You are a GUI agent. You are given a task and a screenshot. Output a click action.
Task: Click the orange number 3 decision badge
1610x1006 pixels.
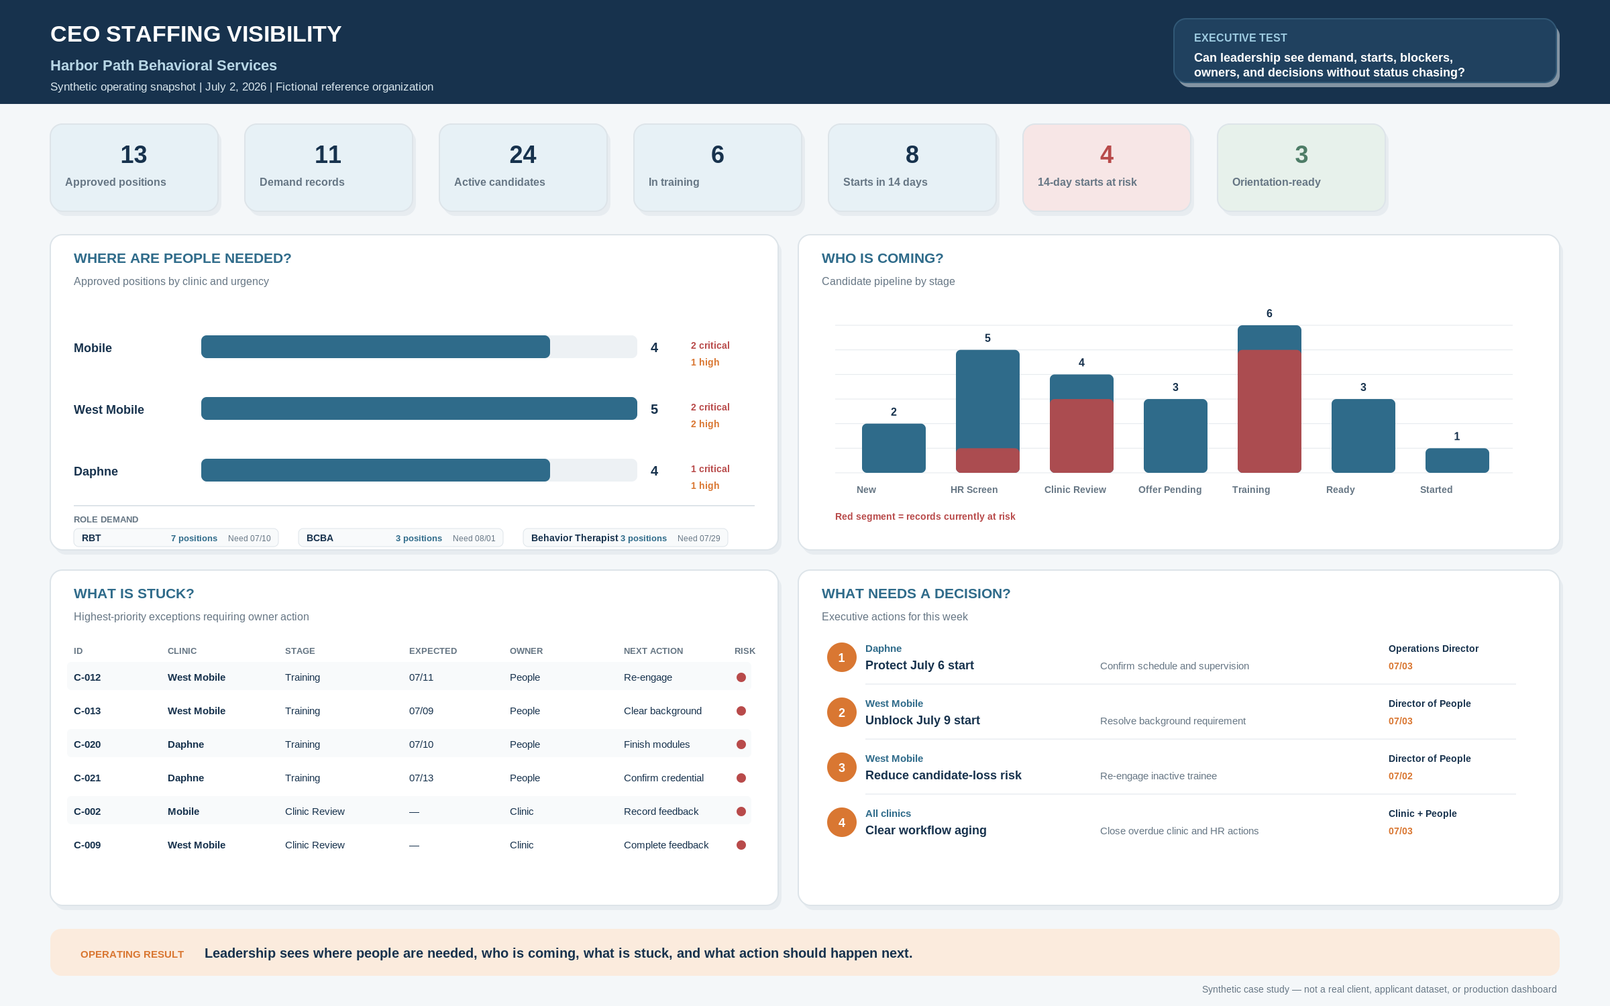(x=842, y=767)
